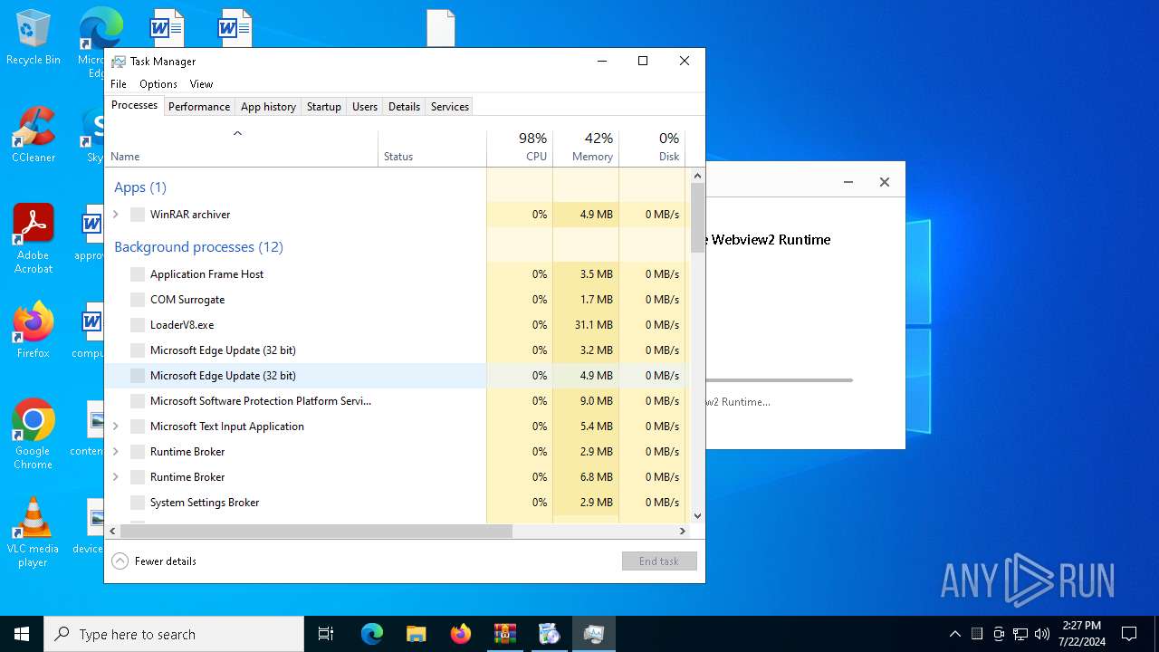Switch to the Startup tab

coord(324,107)
